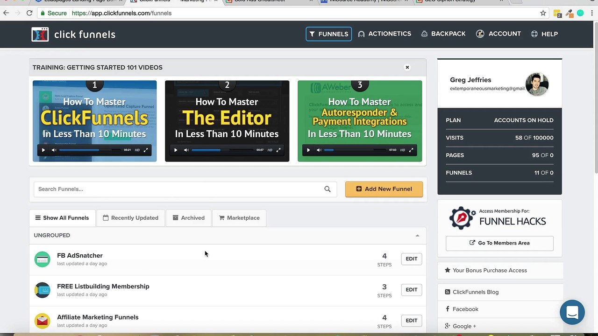Play the Autoresponder Integrations video
This screenshot has height=336, width=598.
pos(308,150)
